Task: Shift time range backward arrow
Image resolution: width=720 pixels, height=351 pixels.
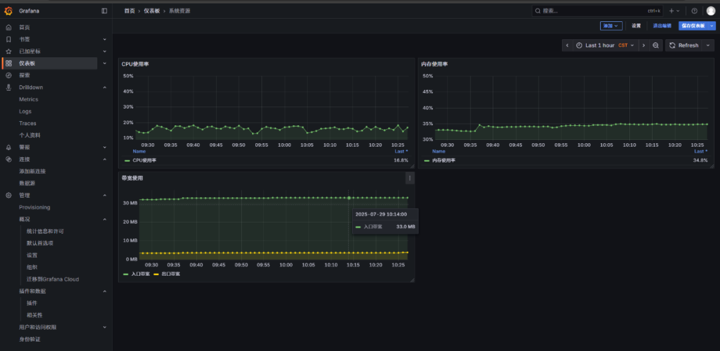Action: [x=567, y=45]
